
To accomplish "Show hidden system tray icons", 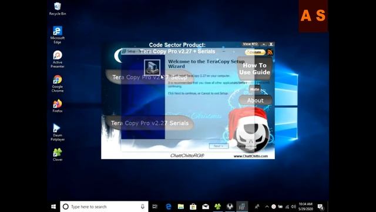I will (x=267, y=207).
